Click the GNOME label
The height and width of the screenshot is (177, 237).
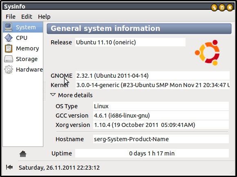point(62,76)
